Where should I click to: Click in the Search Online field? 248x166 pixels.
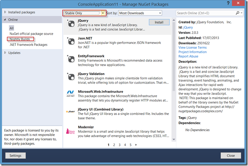pos(206,13)
